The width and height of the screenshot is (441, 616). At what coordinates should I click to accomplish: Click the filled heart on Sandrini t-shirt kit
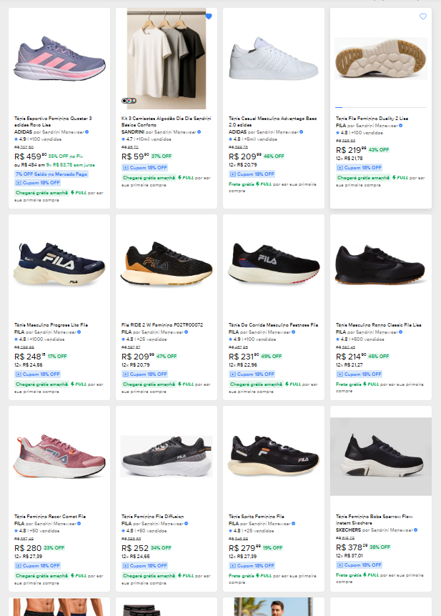tap(209, 16)
